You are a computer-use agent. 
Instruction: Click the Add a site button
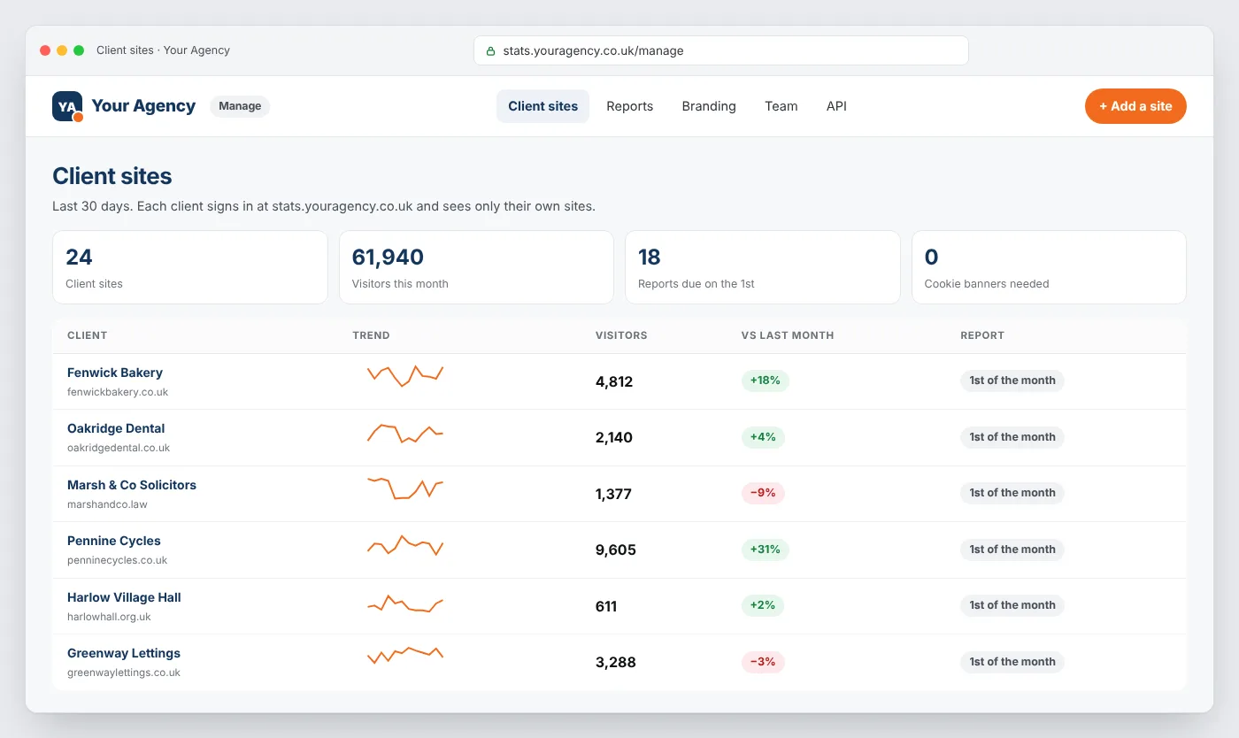(1135, 106)
